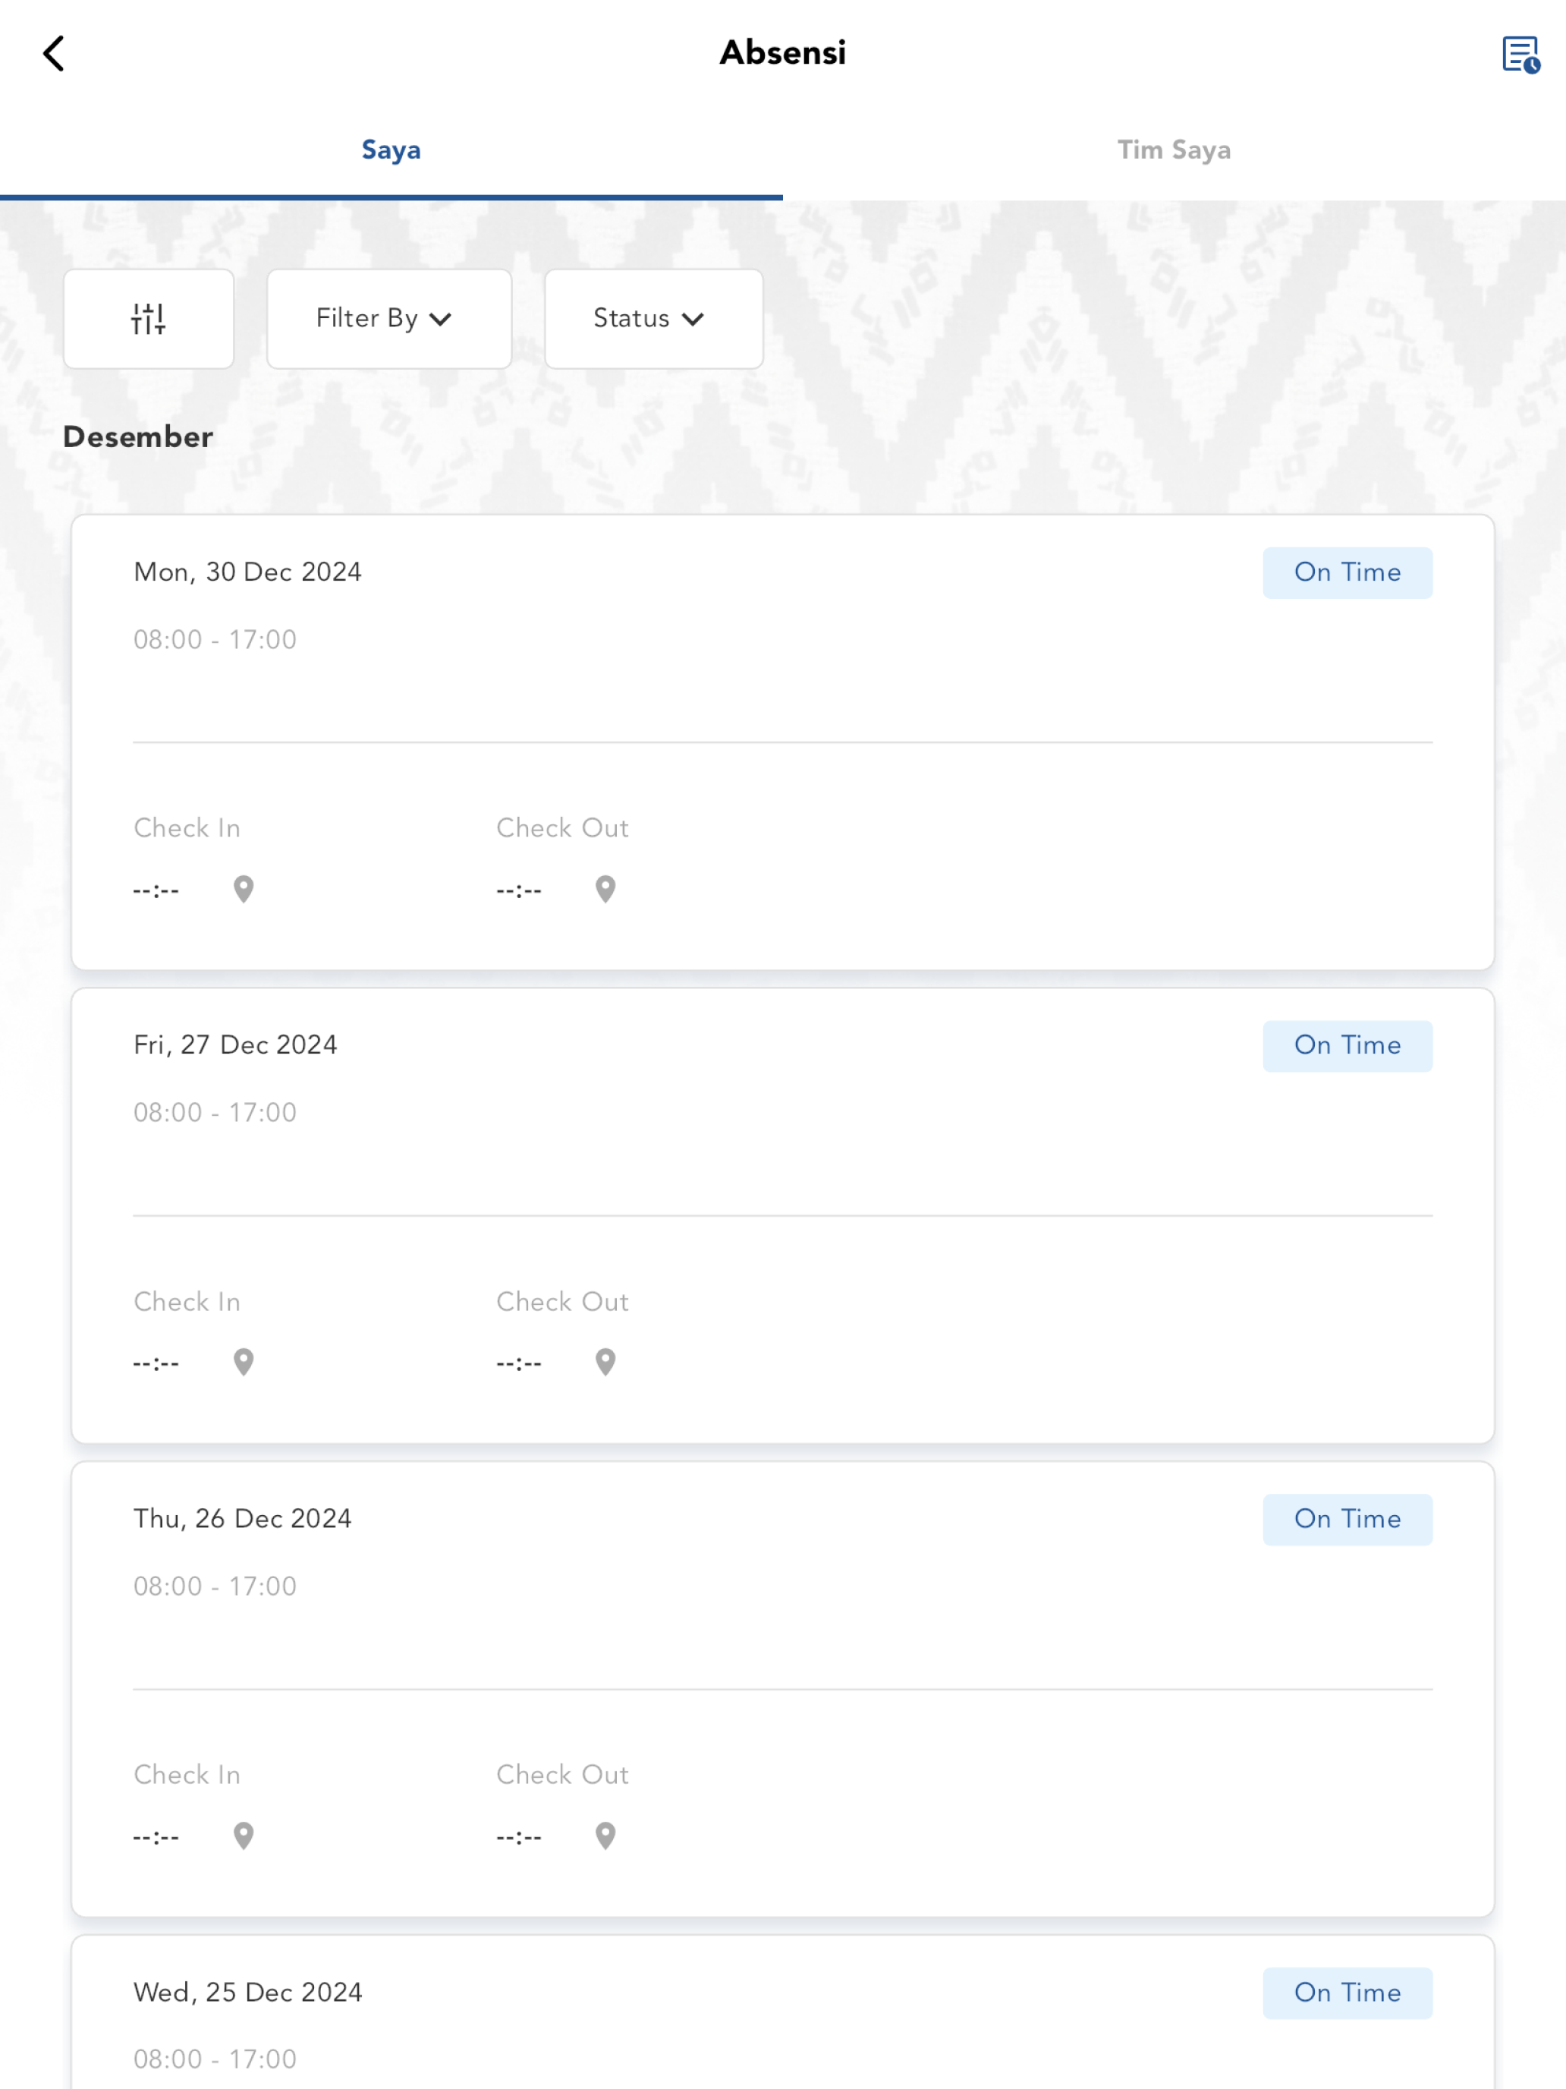This screenshot has width=1566, height=2089.
Task: Select the Saya tab
Action: point(391,150)
